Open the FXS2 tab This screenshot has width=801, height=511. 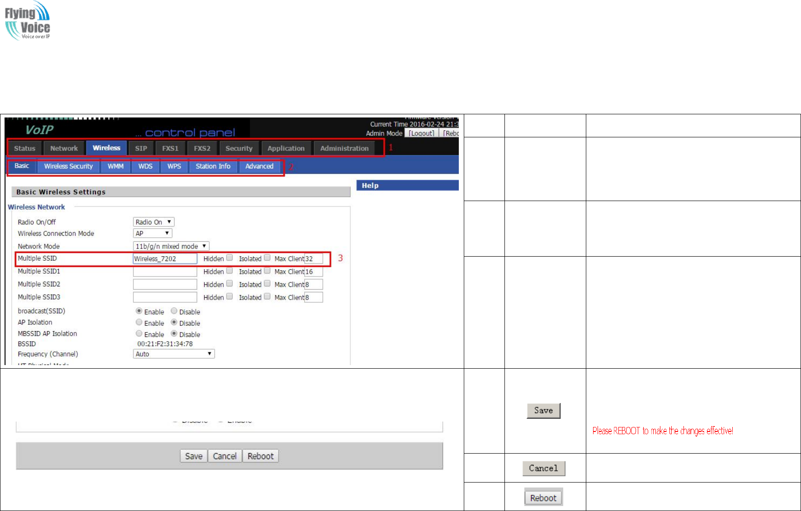pos(202,148)
